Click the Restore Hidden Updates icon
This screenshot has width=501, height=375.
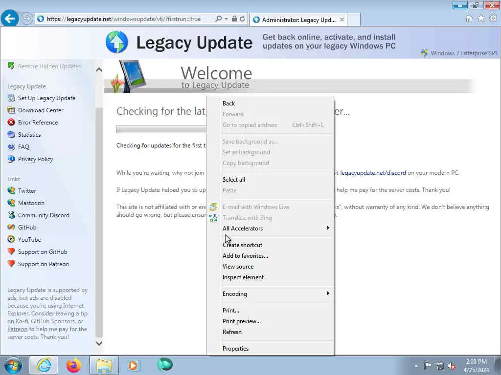click(x=11, y=66)
